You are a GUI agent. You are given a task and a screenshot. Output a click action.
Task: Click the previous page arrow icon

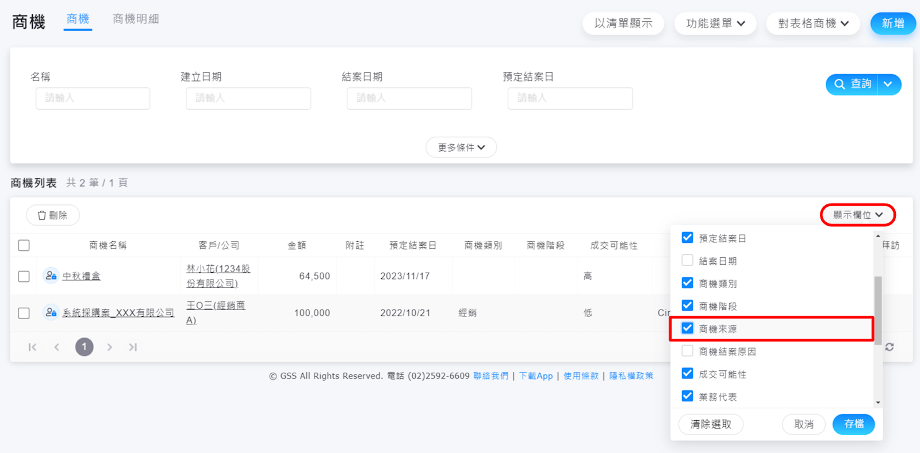(56, 347)
